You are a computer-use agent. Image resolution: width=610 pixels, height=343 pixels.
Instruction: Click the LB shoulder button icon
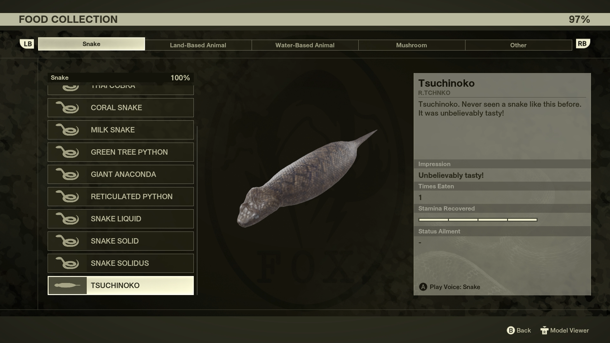[27, 44]
